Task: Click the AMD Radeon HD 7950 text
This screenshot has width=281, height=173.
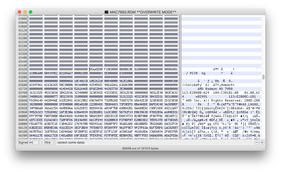Action: (215, 89)
